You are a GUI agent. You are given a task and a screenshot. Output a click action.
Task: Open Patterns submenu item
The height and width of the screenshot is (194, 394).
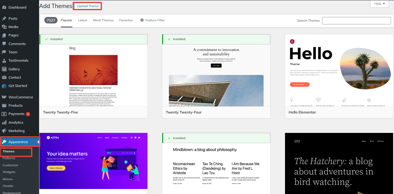click(x=9, y=158)
